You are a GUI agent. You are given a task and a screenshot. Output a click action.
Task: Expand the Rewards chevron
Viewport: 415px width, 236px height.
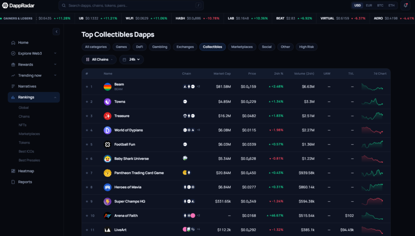pyautogui.click(x=55, y=64)
